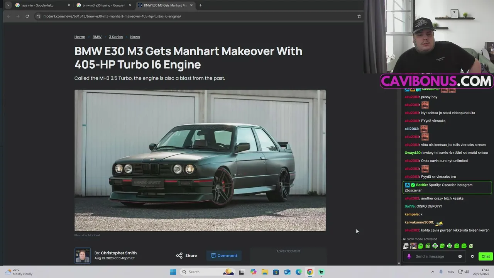The height and width of the screenshot is (278, 494).
Task: Click the green Chat send button
Action: pos(486,256)
